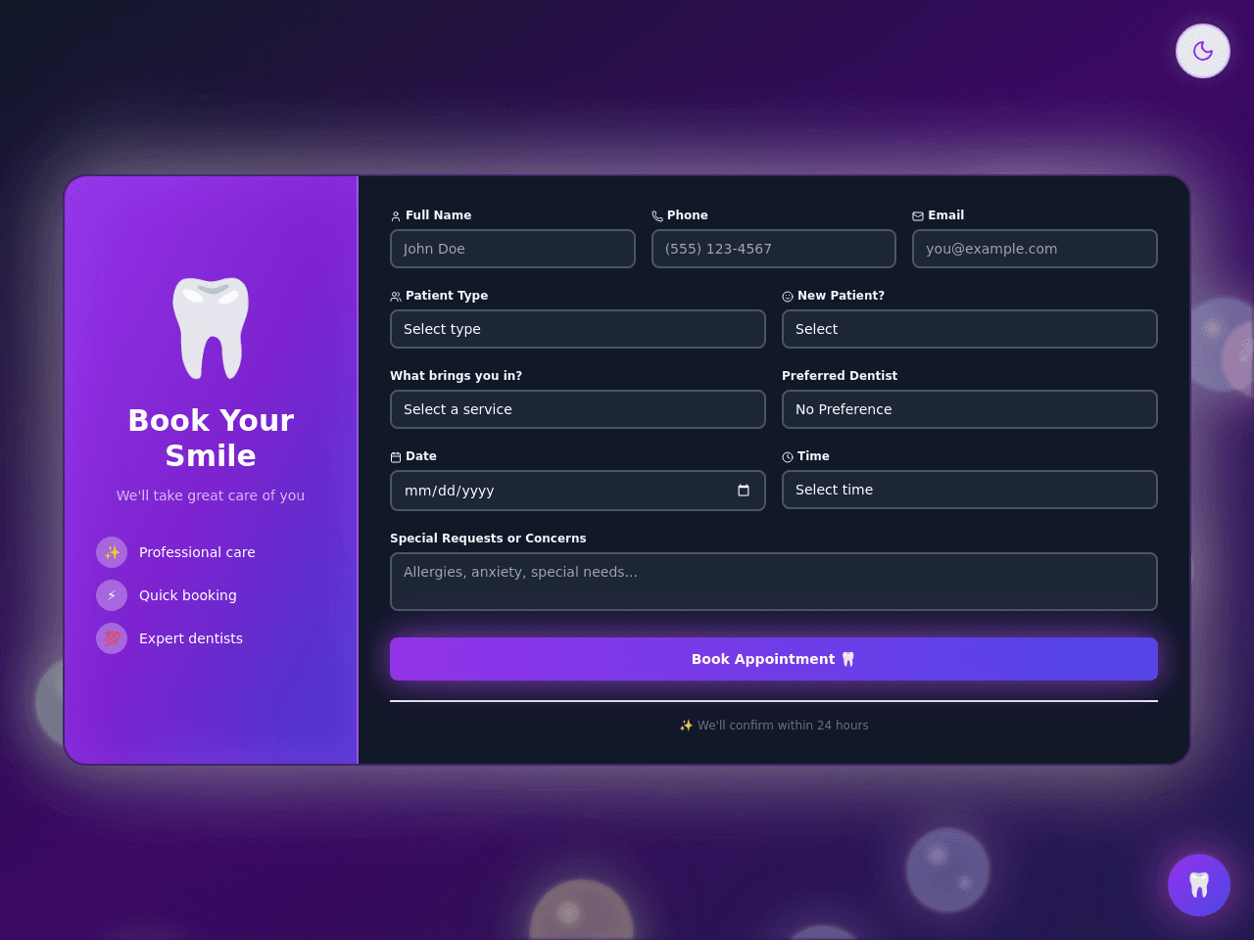
Task: Open the Preferred Dentist dropdown
Action: (x=970, y=409)
